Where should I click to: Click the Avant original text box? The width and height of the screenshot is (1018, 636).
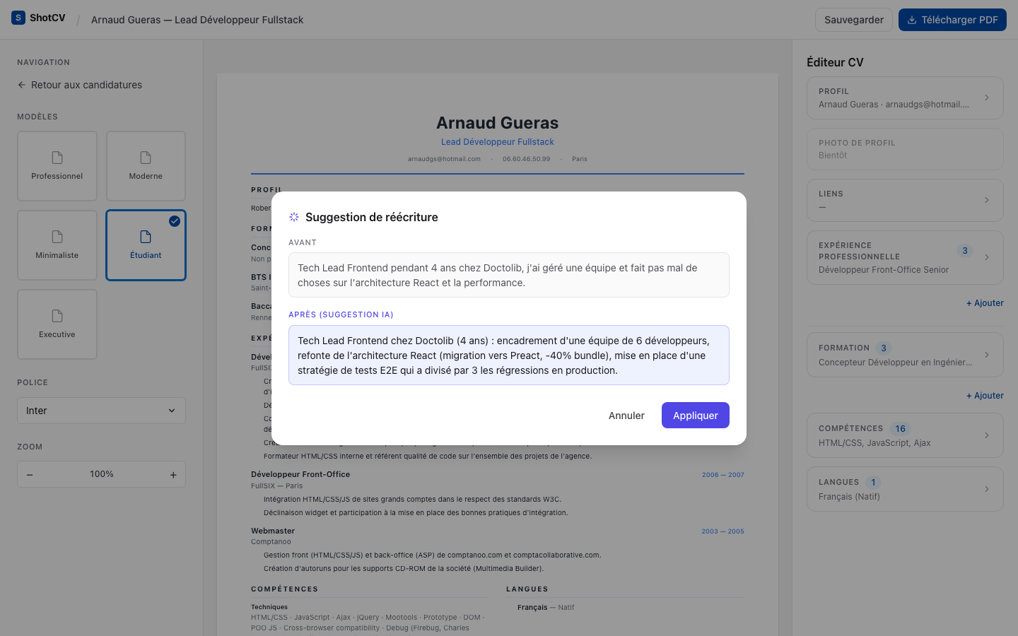[x=509, y=275]
